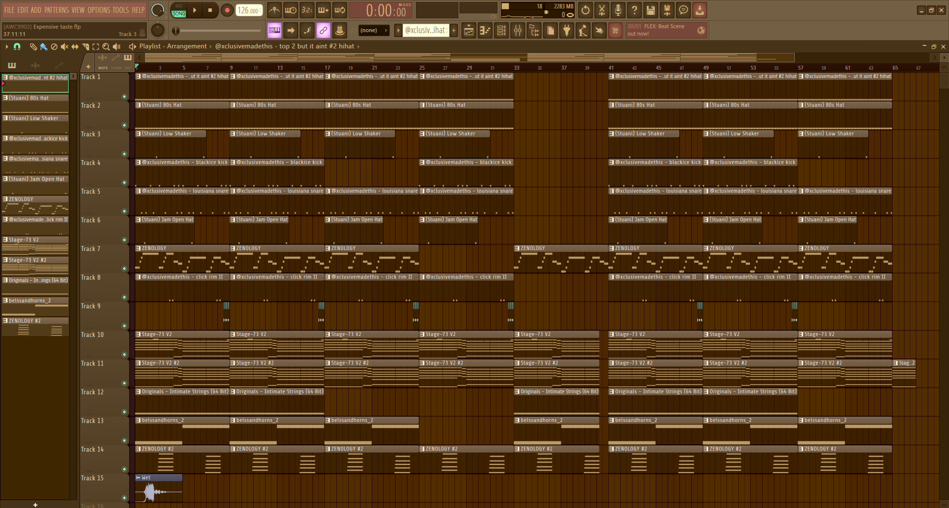Open the (none) selector dropdown
Viewport: 949px width, 508px height.
(x=374, y=30)
